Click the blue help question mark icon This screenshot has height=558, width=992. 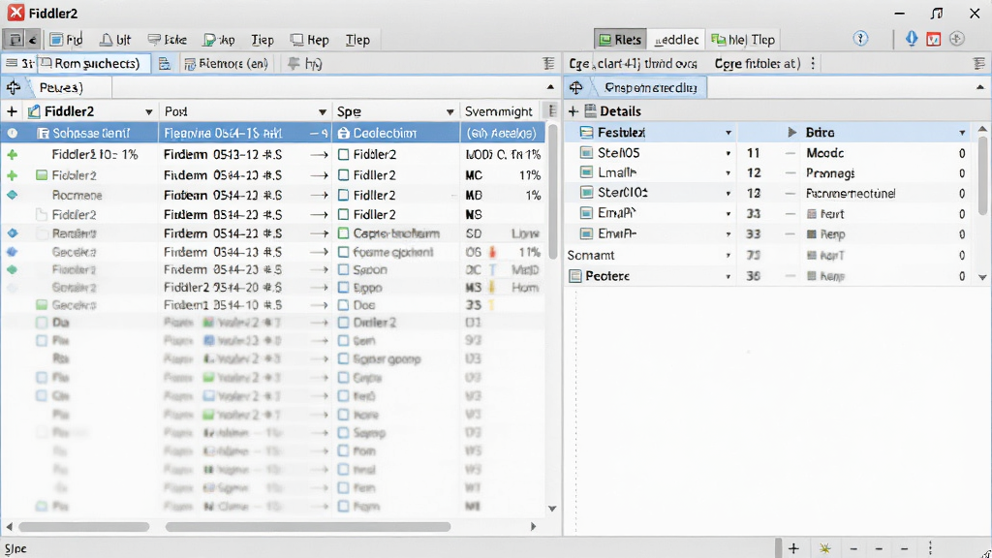(x=860, y=39)
